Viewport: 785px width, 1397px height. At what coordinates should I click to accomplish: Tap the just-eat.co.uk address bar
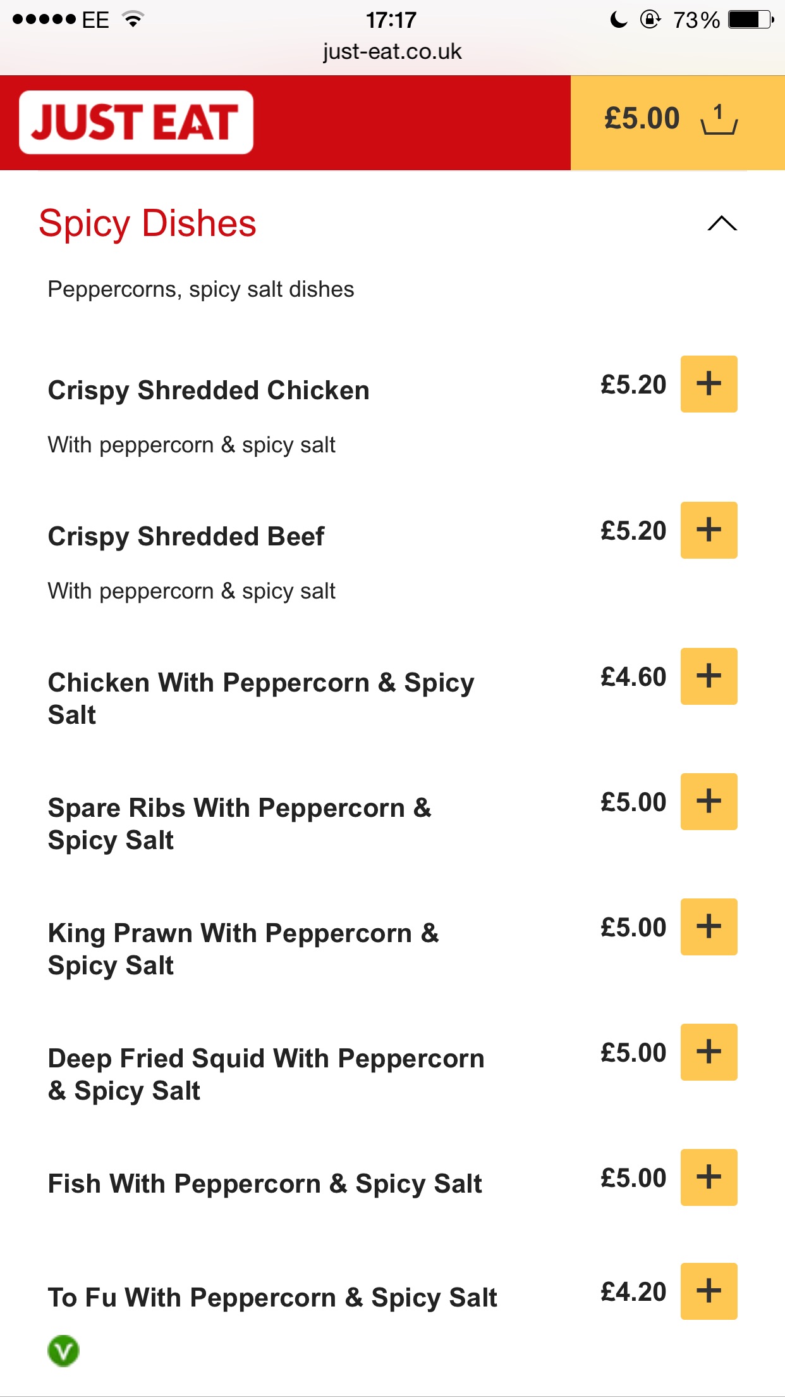(x=392, y=51)
